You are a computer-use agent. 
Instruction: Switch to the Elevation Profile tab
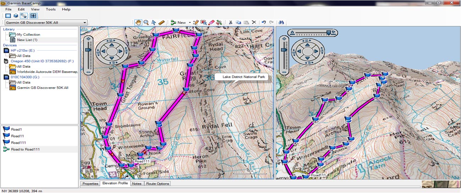click(x=115, y=183)
